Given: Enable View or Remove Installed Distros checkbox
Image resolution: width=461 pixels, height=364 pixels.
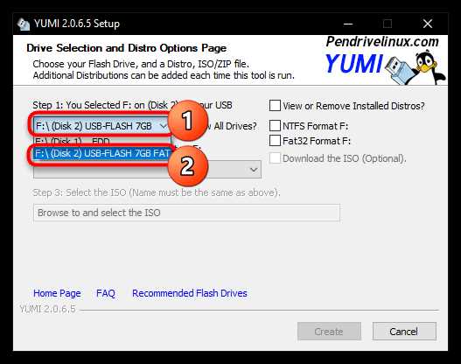Looking at the screenshot, I should point(275,105).
